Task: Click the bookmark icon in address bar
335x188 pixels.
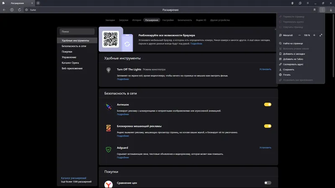Action: point(314,10)
